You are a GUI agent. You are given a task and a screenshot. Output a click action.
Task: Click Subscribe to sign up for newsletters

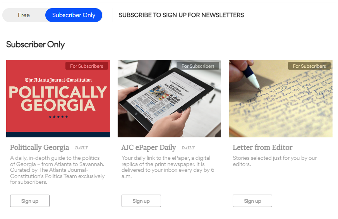click(181, 15)
